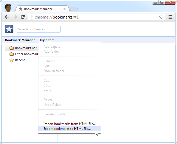The image size is (177, 144).
Task: Open a new tab
Action: click(x=74, y=9)
